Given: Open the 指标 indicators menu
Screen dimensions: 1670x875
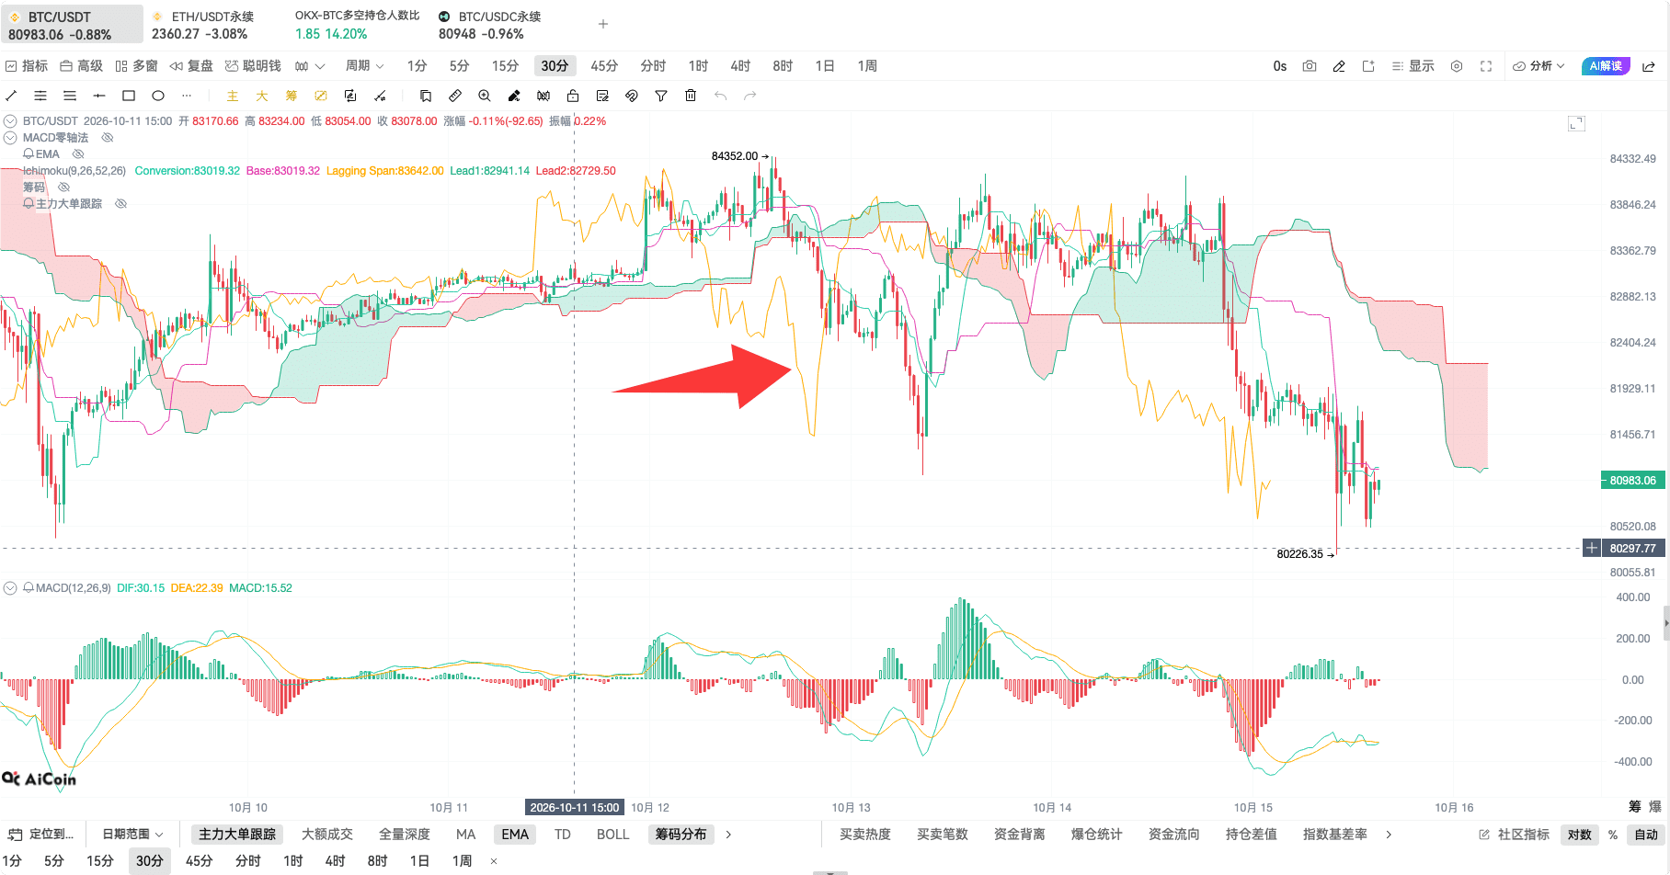Looking at the screenshot, I should tap(27, 66).
